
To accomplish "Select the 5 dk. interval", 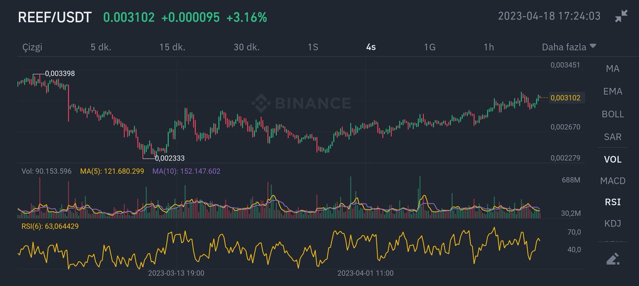I will [101, 47].
